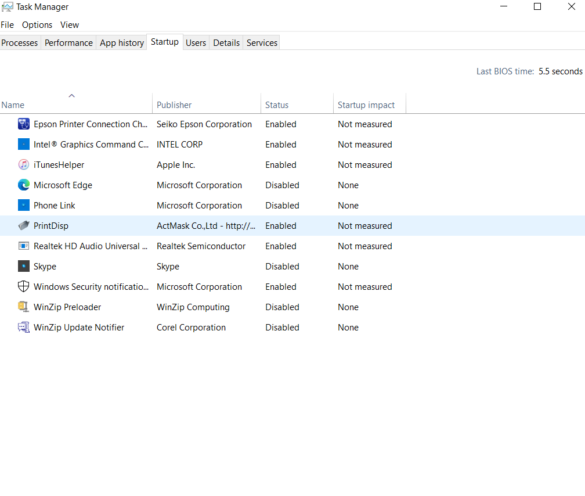Viewport: 585px width, 496px height.
Task: Switch to the Services tab
Action: 262,43
